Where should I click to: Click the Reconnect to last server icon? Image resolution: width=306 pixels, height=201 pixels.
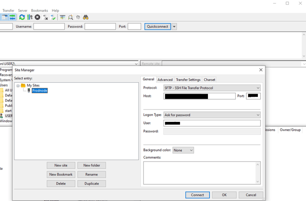[53, 17]
